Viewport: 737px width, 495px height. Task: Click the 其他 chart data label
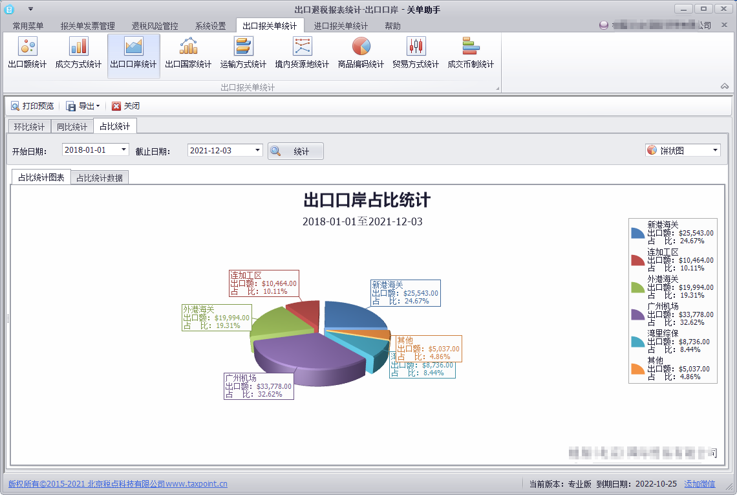click(429, 349)
